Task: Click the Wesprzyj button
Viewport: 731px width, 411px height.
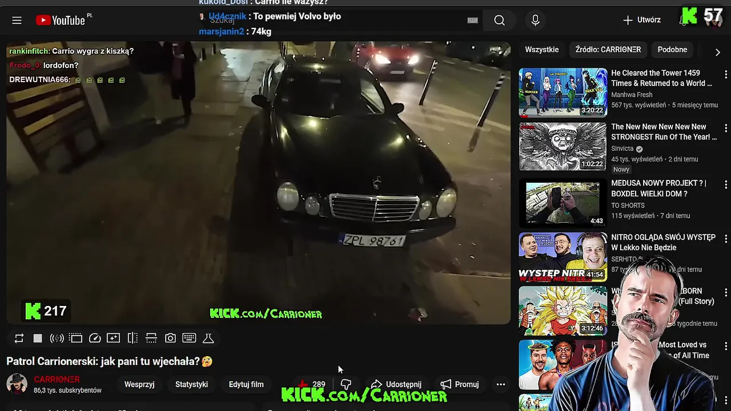Action: point(139,384)
